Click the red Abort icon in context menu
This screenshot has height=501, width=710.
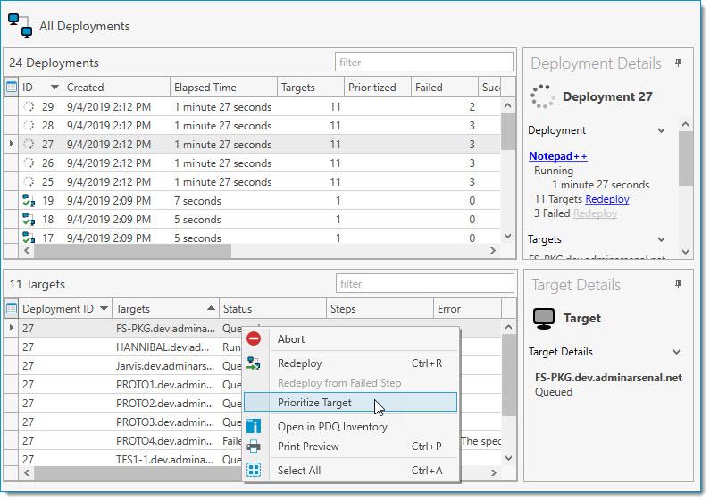coord(254,338)
